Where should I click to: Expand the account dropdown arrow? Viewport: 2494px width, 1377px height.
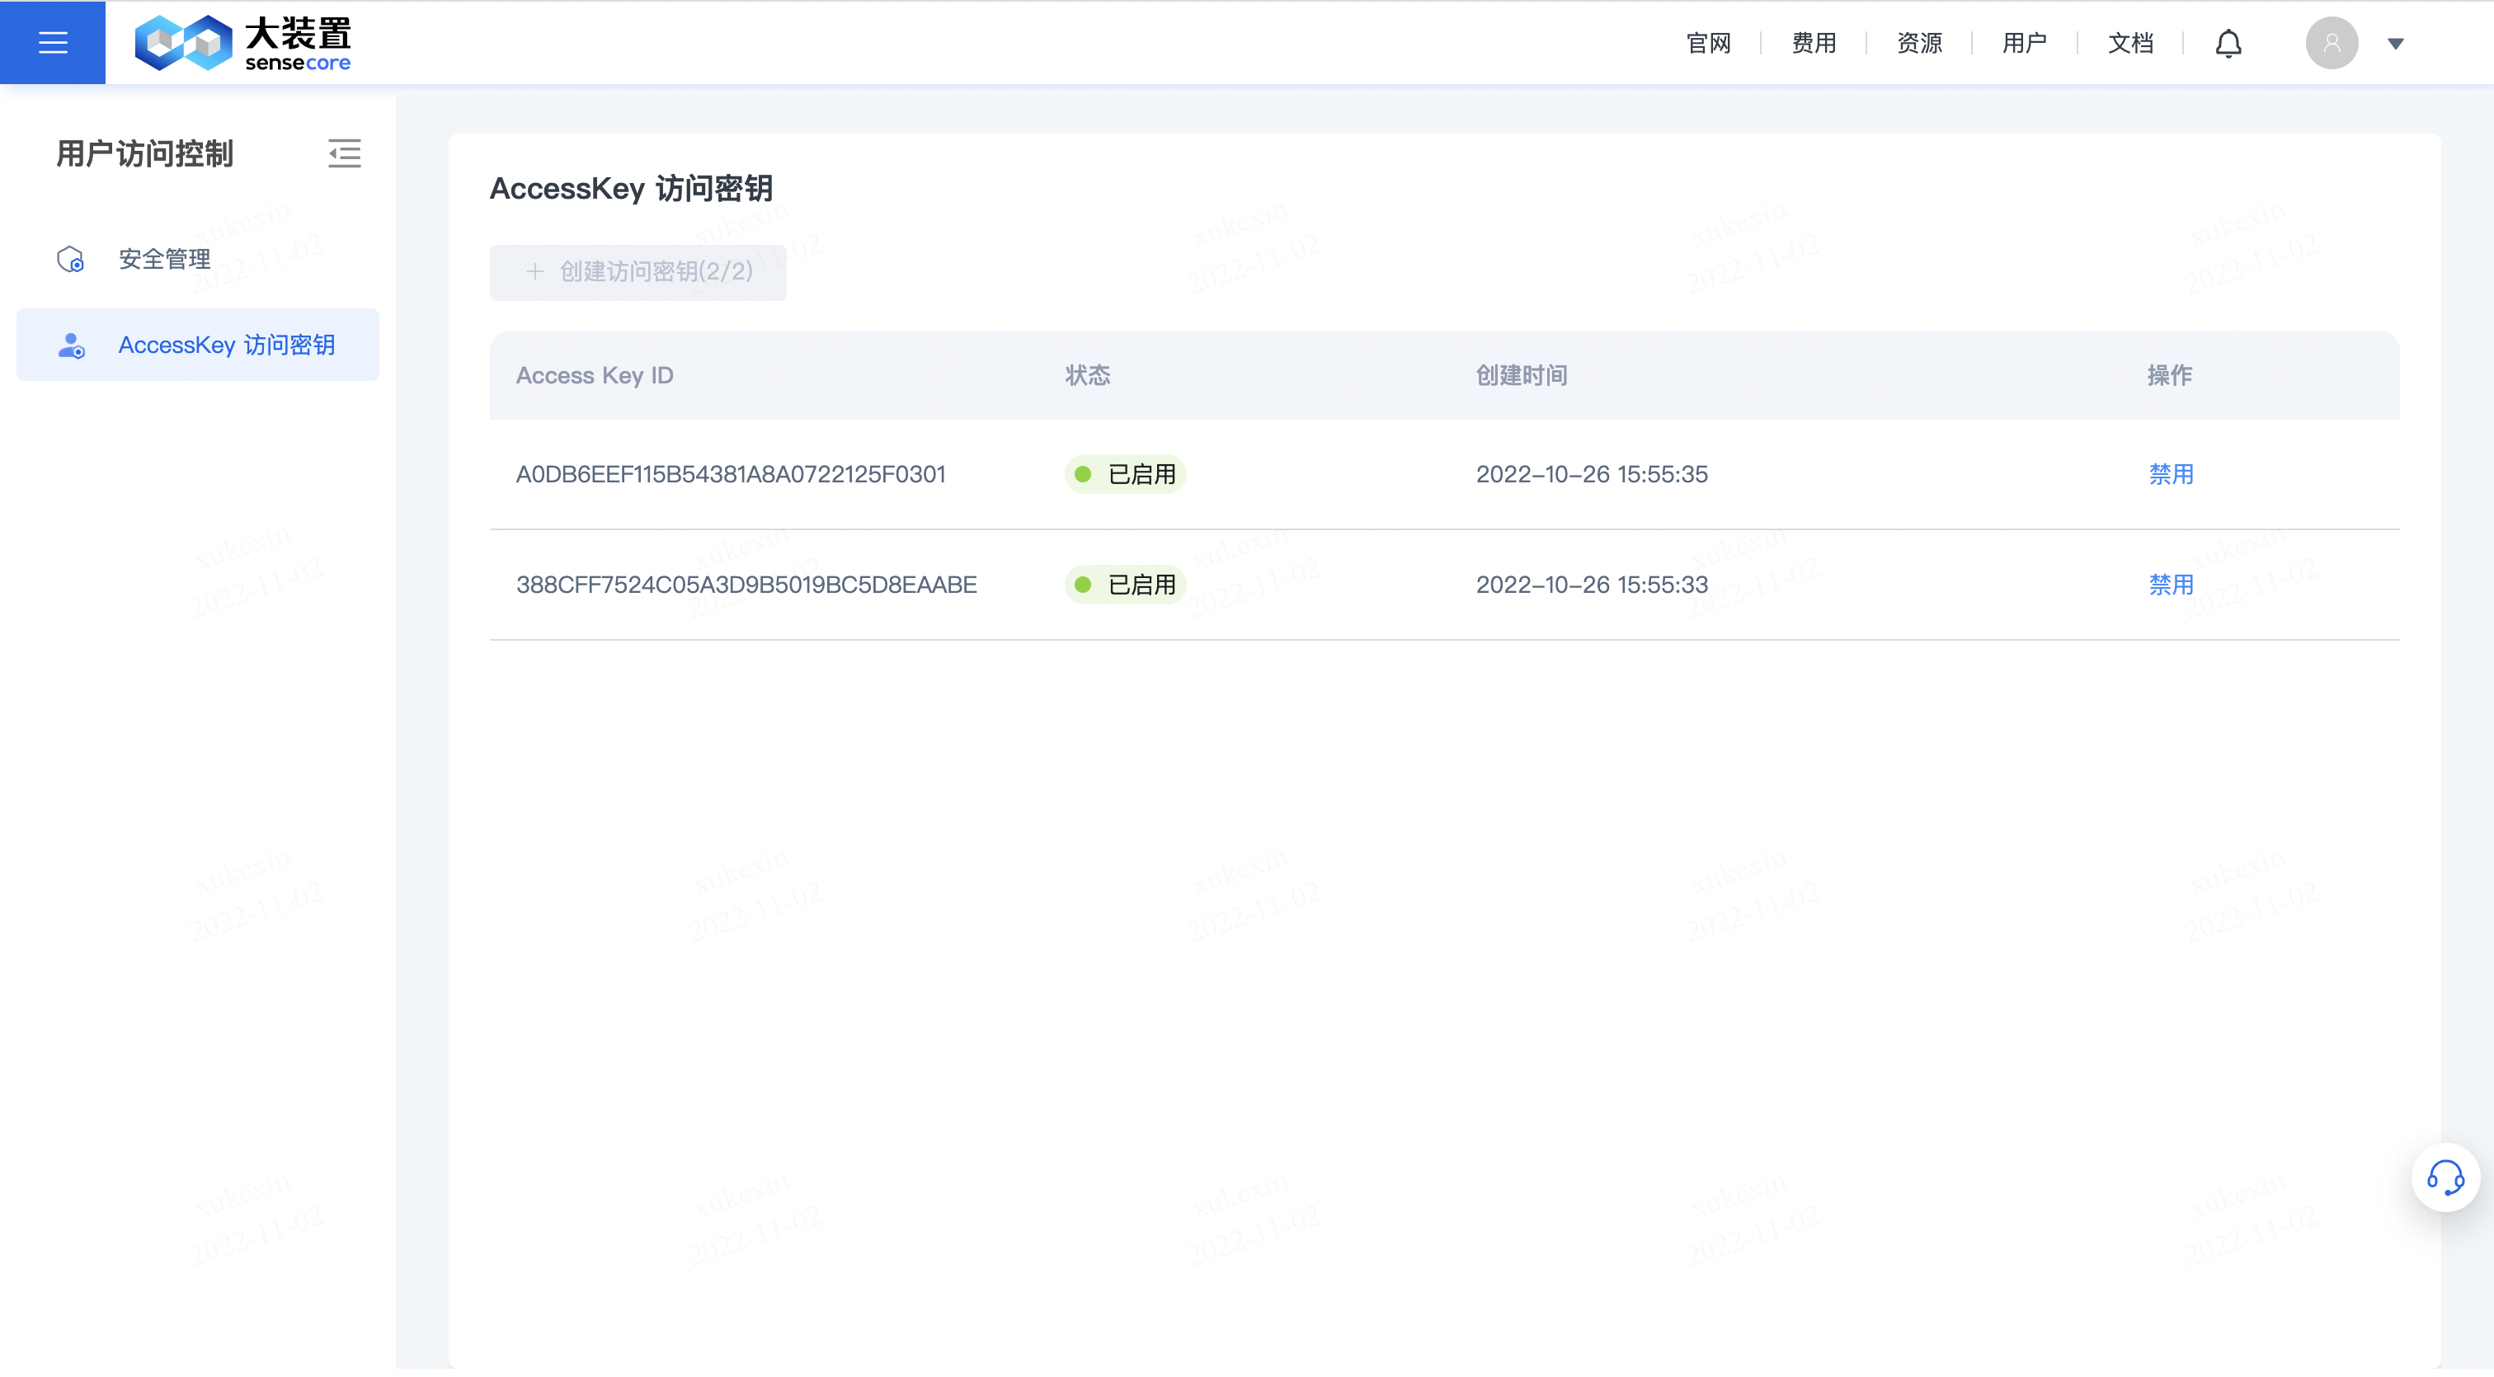pos(2395,44)
